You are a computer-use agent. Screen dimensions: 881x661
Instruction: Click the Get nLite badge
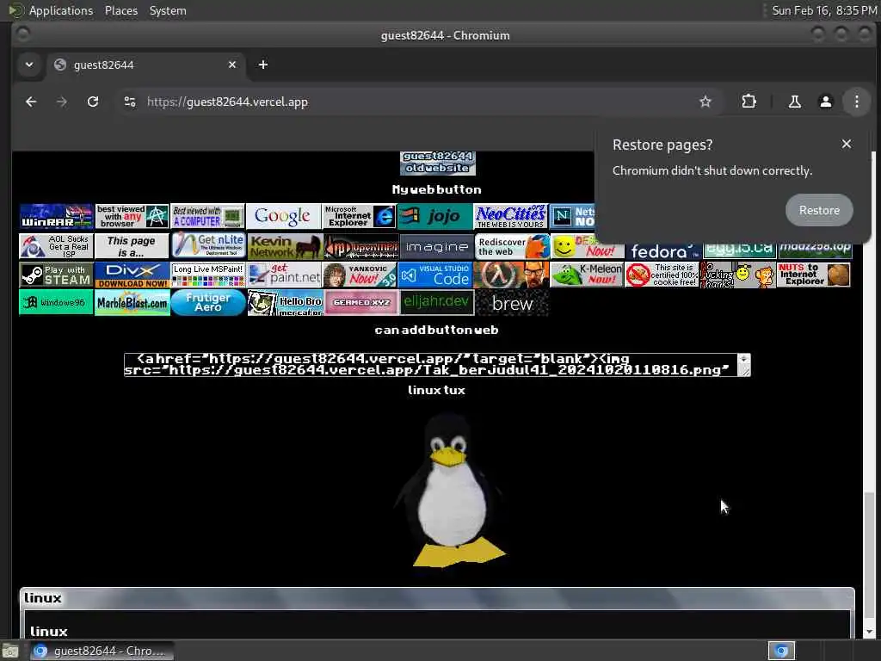coord(208,246)
